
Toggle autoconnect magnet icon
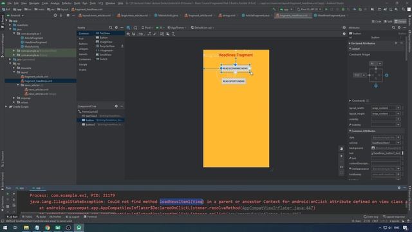134,34
